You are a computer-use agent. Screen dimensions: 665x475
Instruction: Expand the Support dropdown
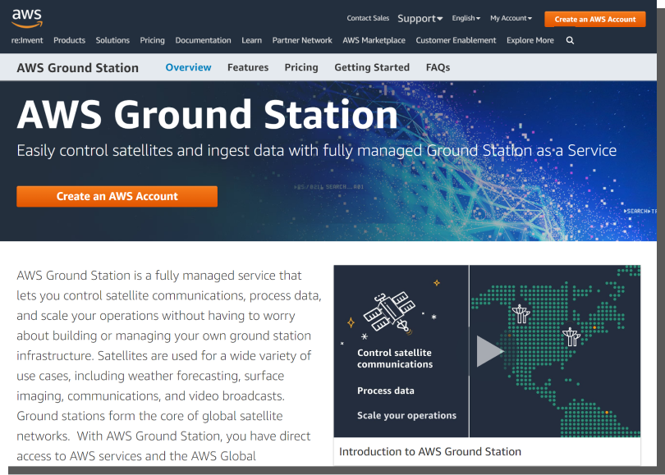(420, 19)
